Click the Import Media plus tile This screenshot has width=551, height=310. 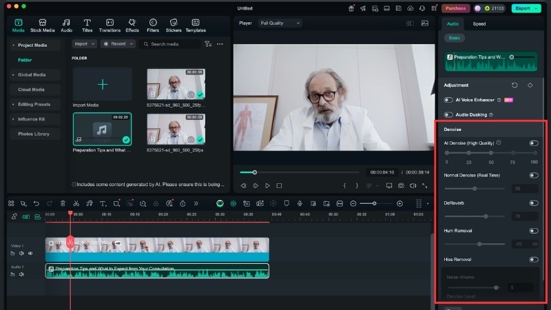(x=102, y=84)
